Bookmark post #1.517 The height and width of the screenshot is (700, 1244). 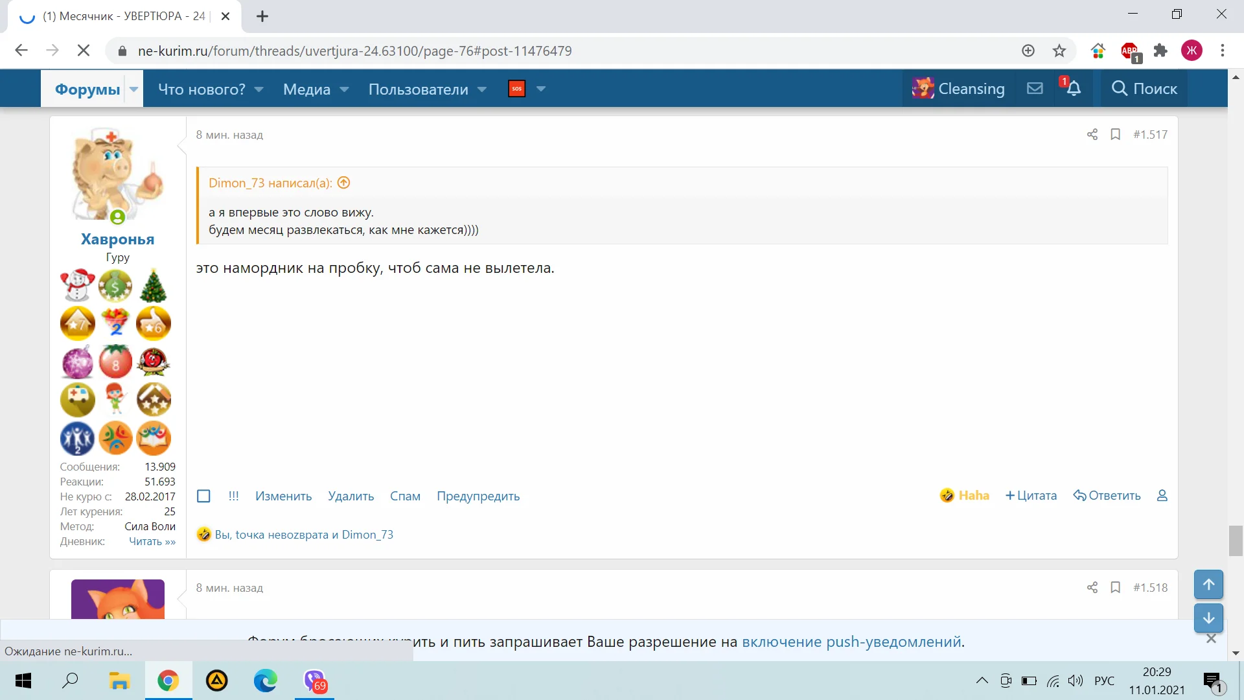(1115, 134)
